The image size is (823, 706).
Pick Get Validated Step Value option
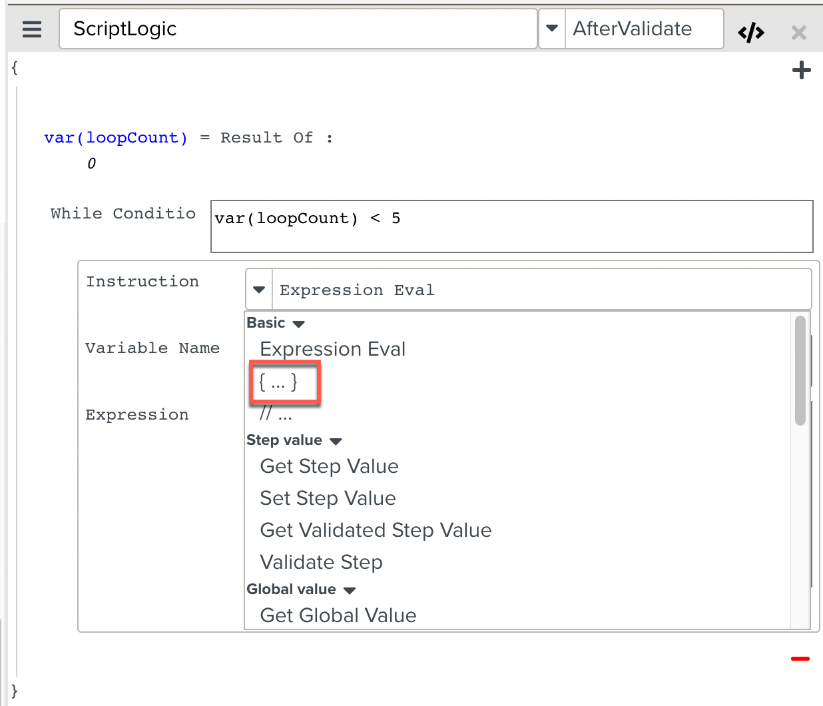click(376, 530)
